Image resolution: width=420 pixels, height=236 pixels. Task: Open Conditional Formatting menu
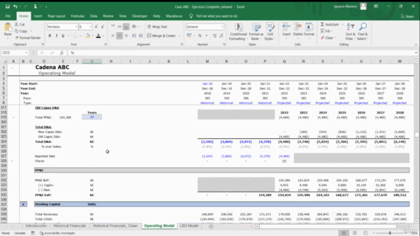click(238, 31)
